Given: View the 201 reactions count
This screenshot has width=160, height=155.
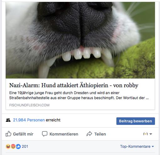Looking at the screenshot, I should pos(25,147).
